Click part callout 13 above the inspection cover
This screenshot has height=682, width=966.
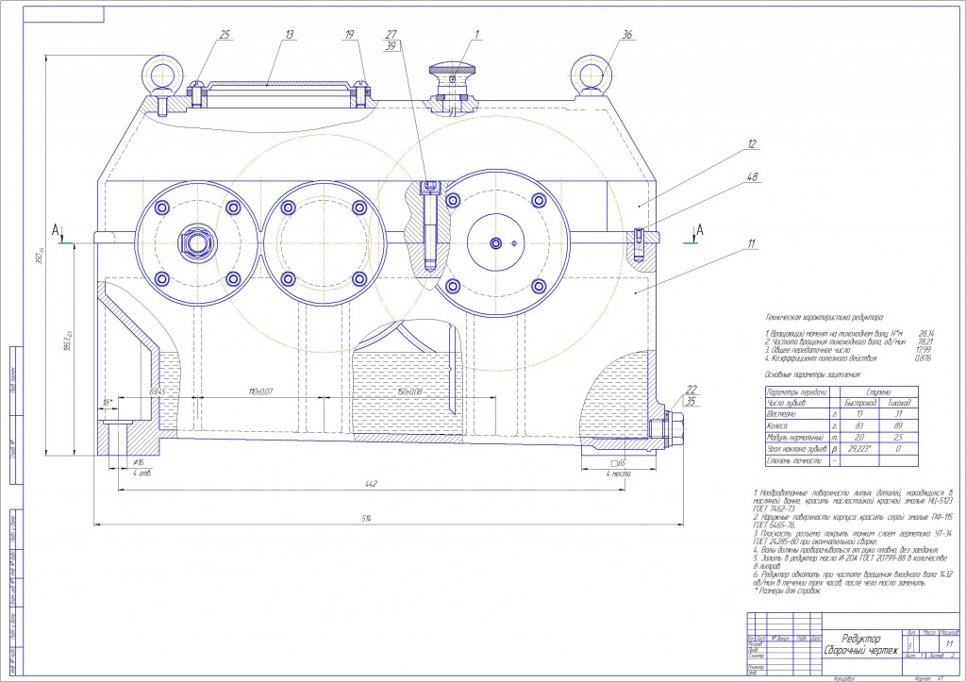pyautogui.click(x=289, y=35)
